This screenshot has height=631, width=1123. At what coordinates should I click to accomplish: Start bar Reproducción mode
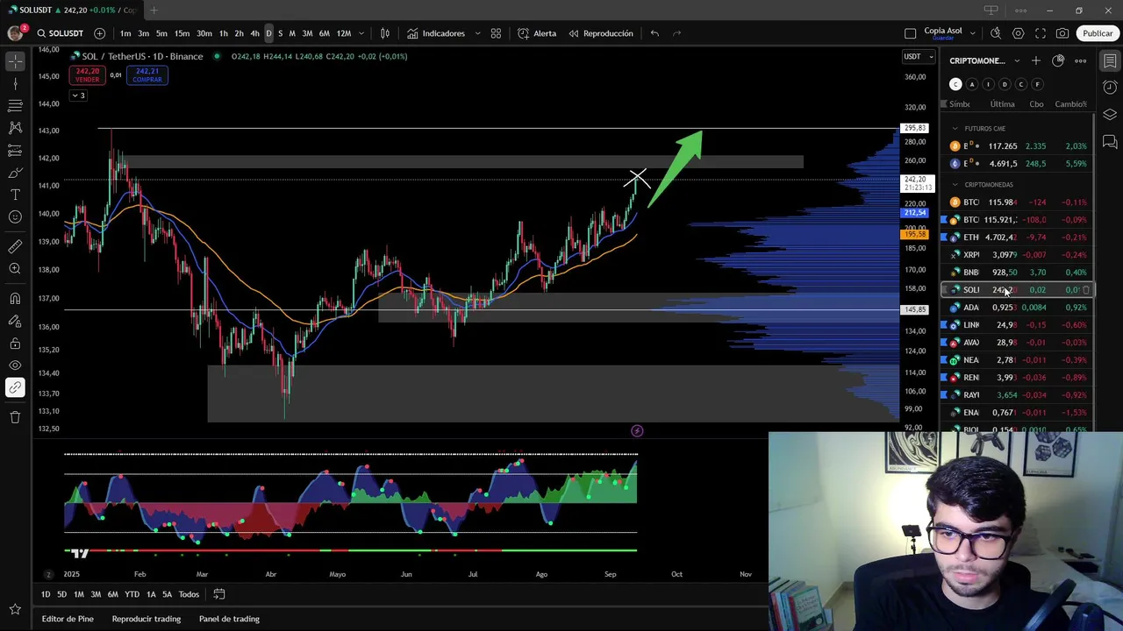point(601,33)
